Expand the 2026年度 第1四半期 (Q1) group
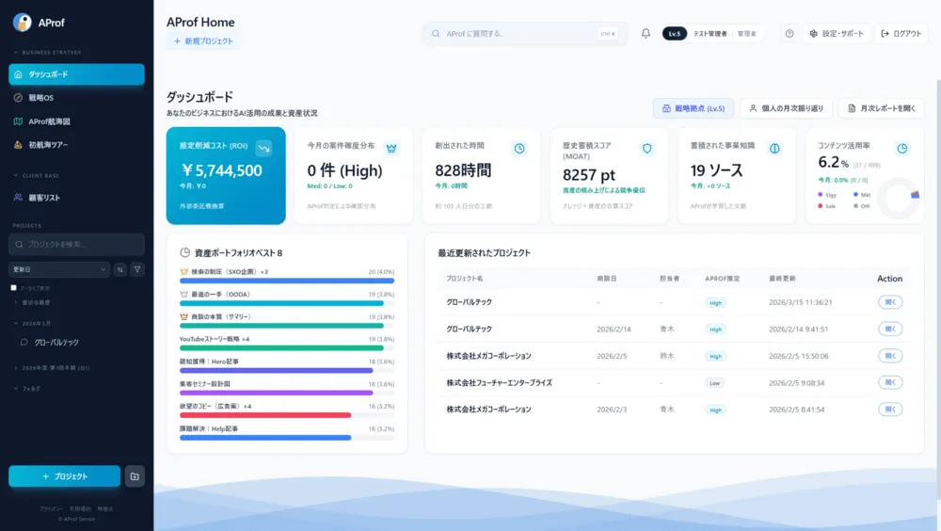This screenshot has width=941, height=531. coord(52,367)
